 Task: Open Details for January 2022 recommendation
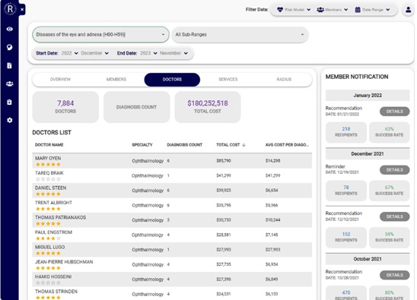tap(394, 112)
